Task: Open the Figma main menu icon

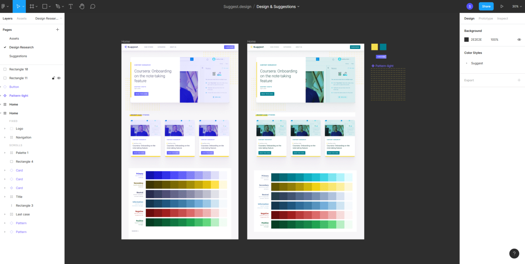Action: point(3,6)
